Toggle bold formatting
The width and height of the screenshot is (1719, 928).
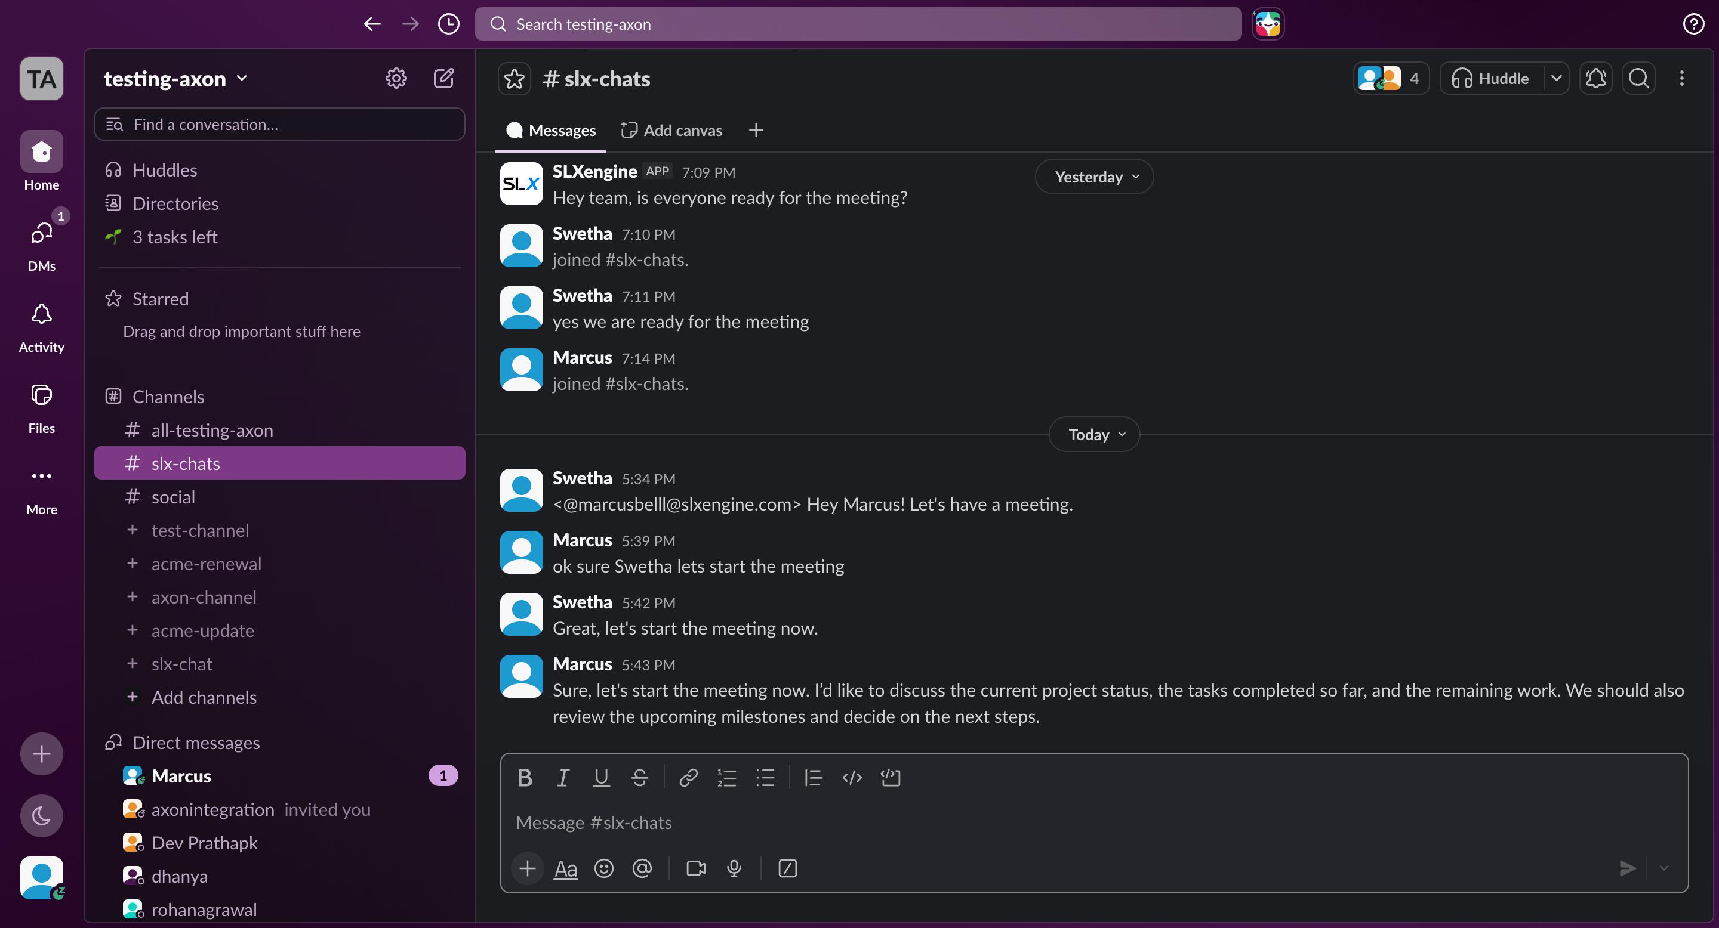click(x=525, y=777)
